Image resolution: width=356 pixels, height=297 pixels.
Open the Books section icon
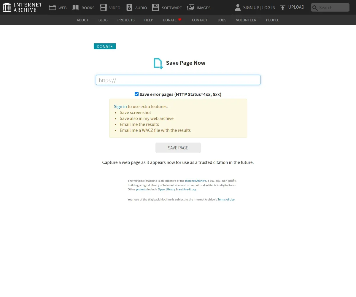[x=76, y=7]
